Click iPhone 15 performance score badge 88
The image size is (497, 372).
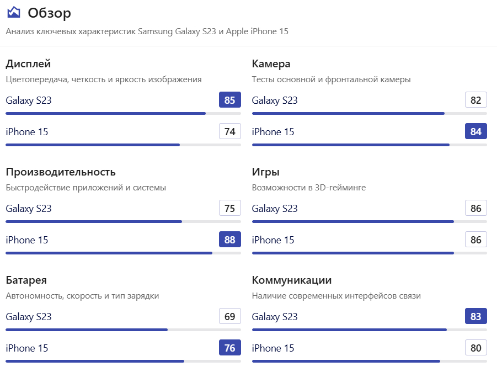coord(230,240)
